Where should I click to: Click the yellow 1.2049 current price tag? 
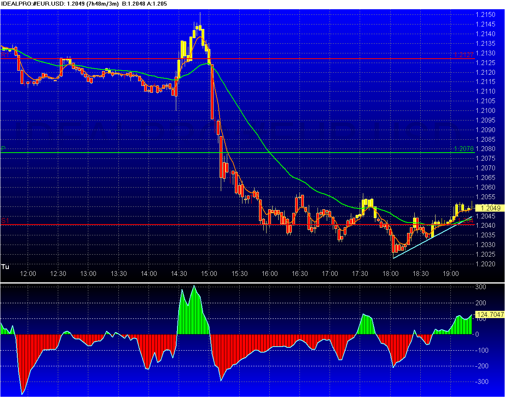pos(490,208)
